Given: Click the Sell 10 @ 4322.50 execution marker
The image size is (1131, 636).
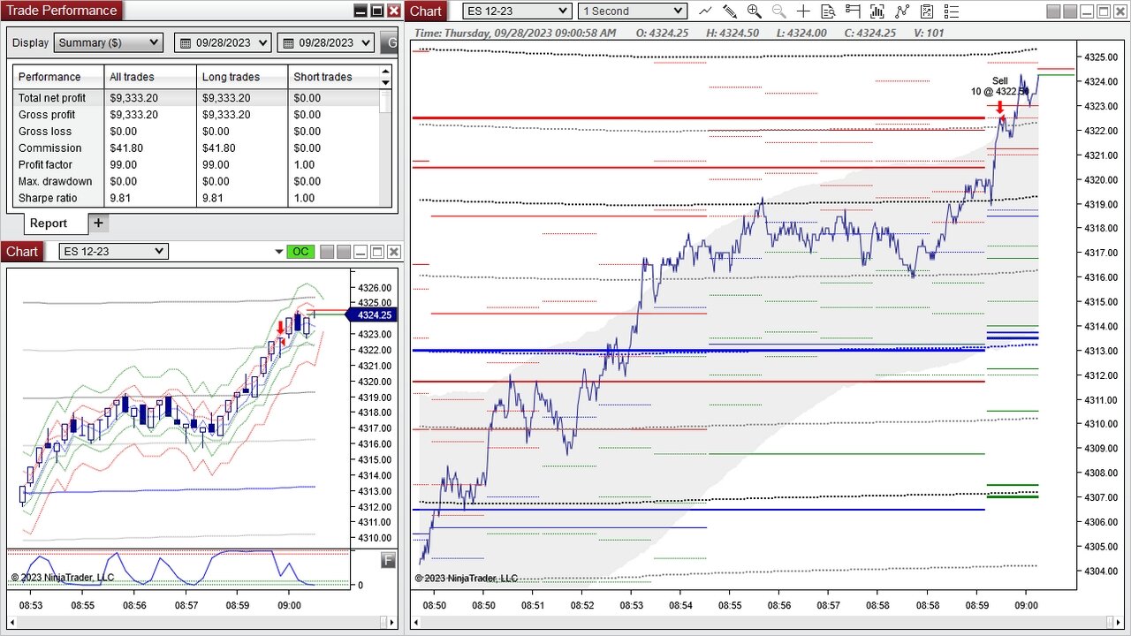Looking at the screenshot, I should 999,107.
